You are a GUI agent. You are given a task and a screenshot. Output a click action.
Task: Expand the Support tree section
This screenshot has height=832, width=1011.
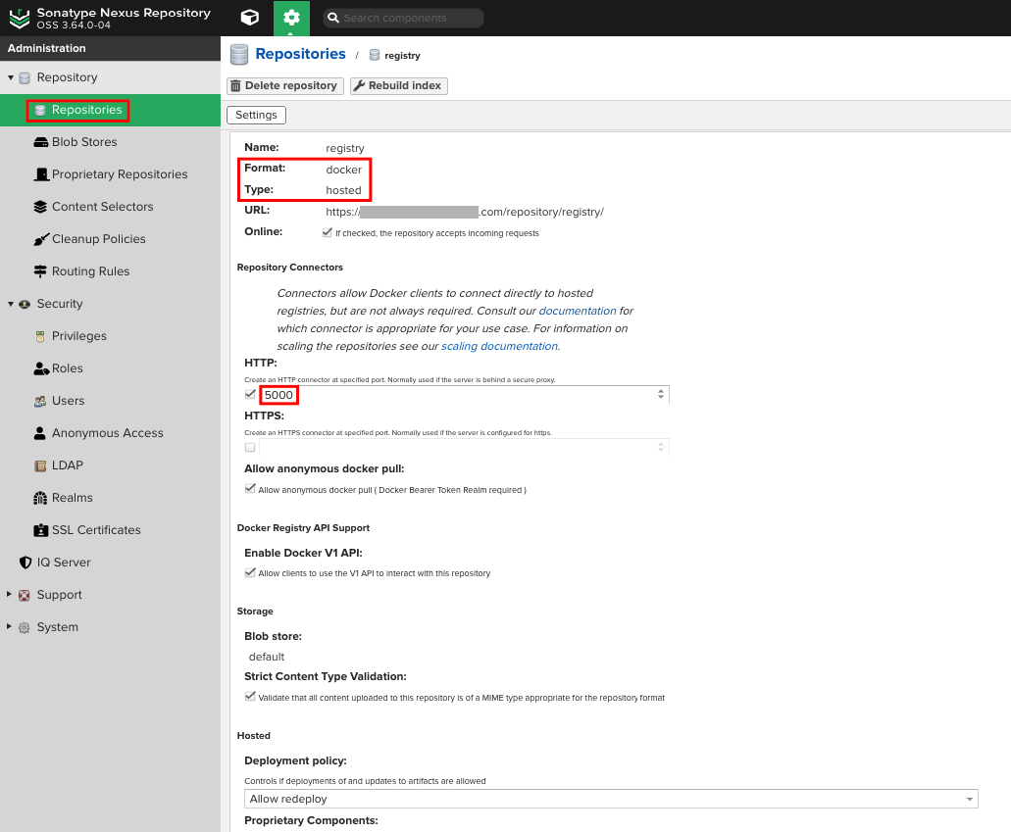point(9,594)
